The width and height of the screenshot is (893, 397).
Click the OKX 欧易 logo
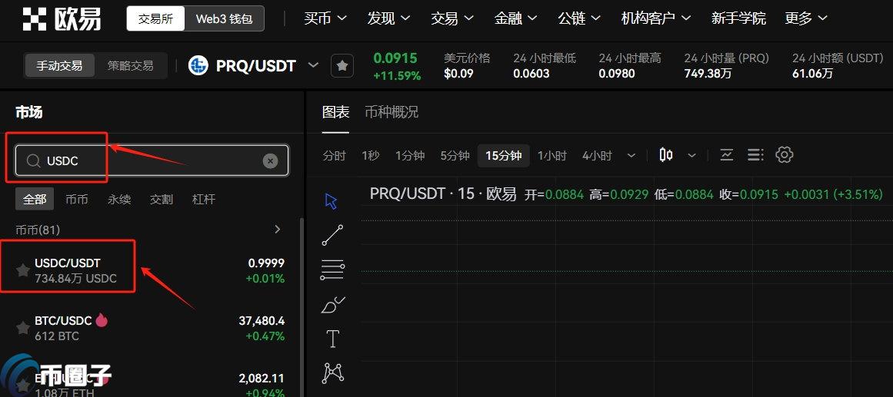(x=62, y=18)
